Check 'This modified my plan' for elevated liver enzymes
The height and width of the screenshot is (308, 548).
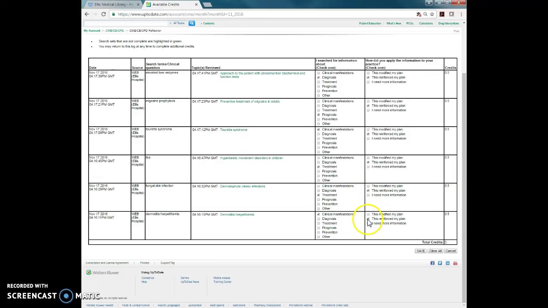tap(368, 73)
